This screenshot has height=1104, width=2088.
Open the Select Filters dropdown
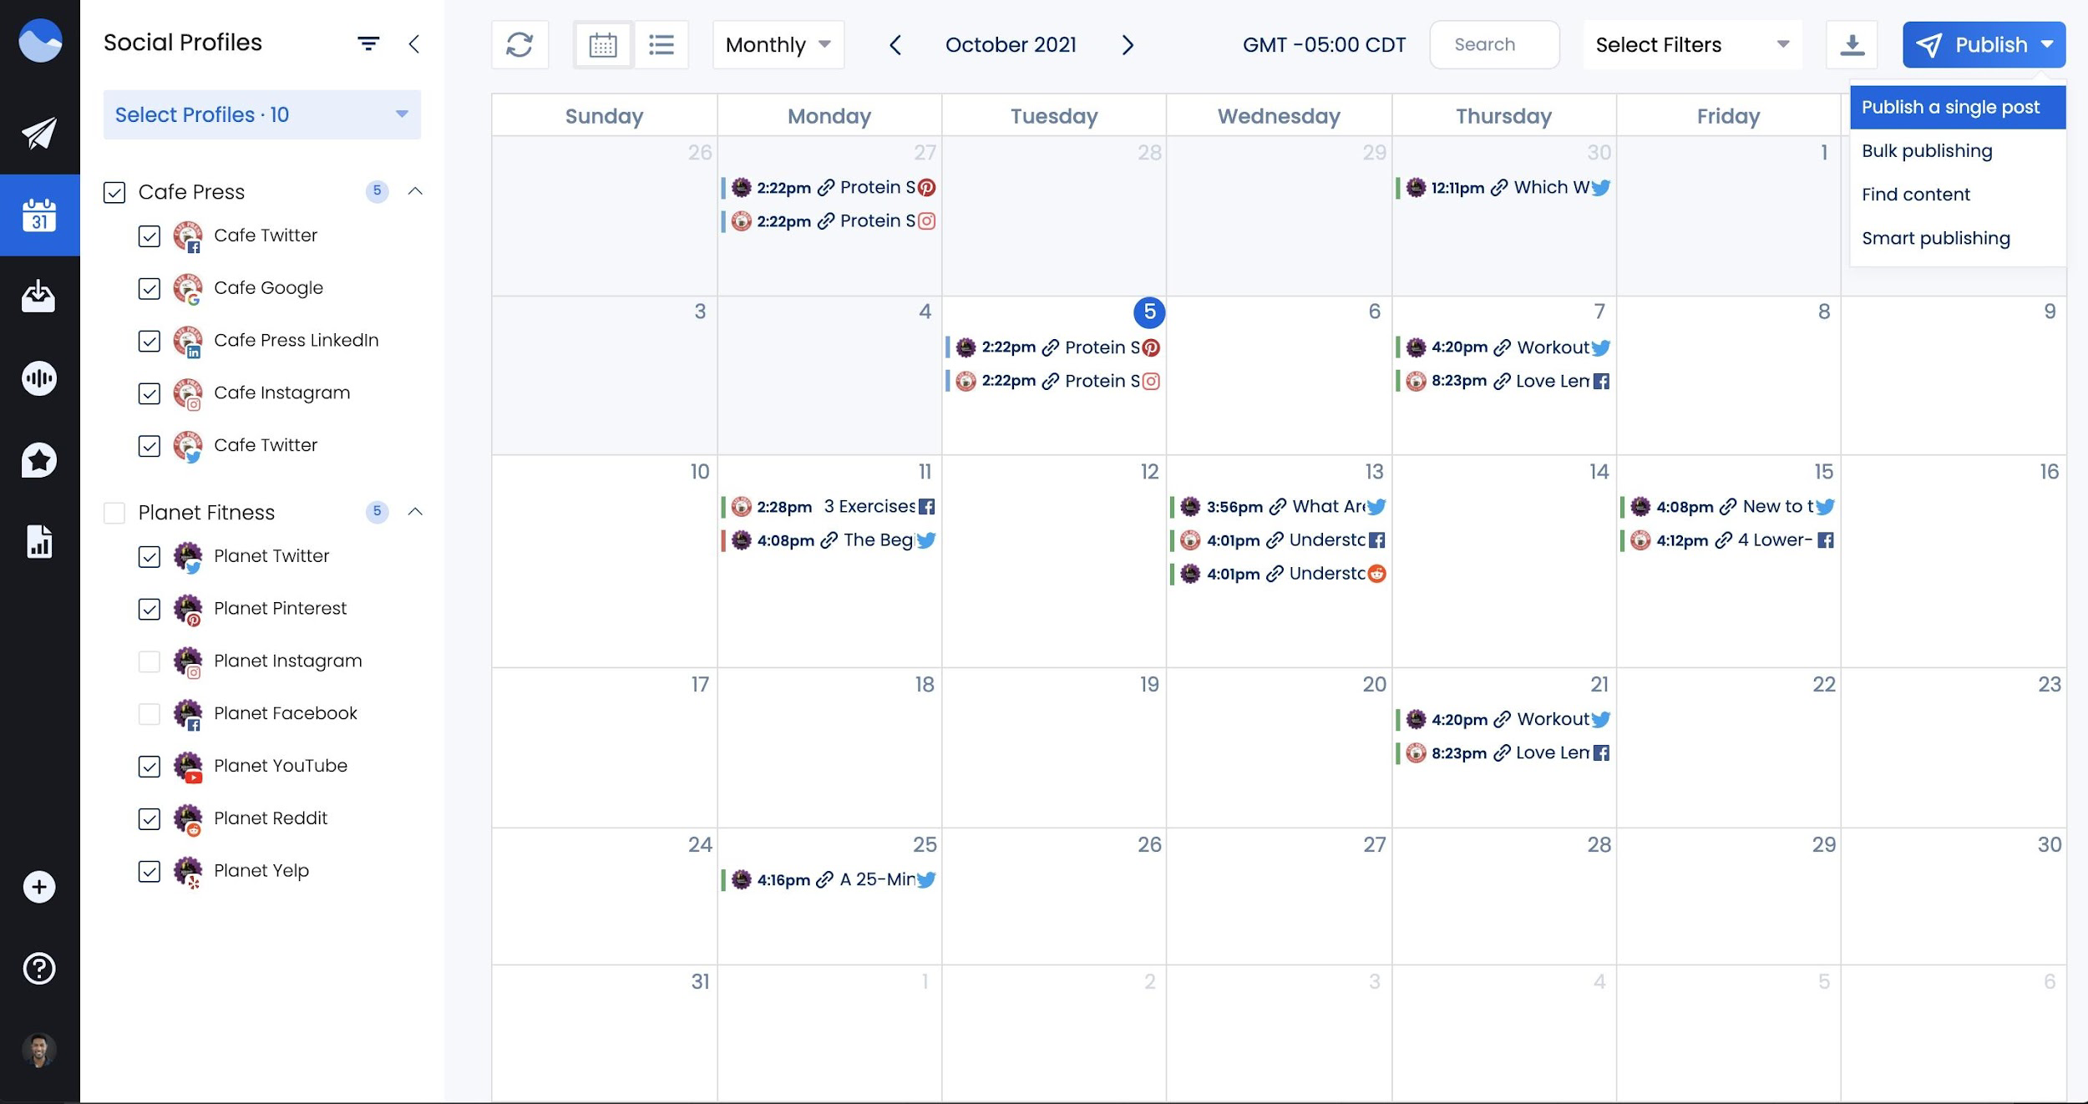click(1690, 44)
